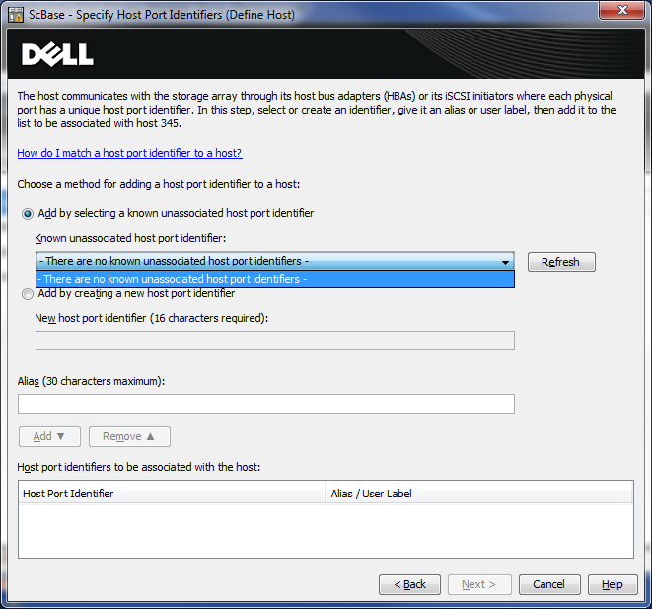Click the Next > button
This screenshot has height=609, width=652.
478,584
